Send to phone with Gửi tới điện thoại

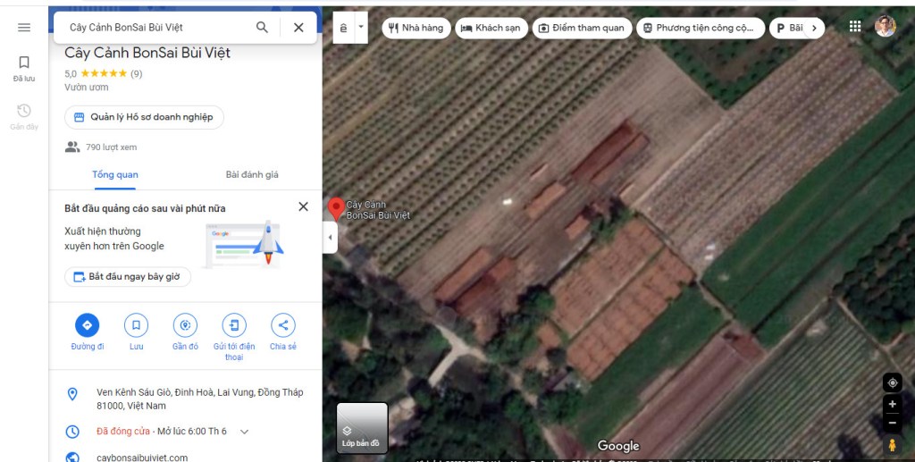(234, 325)
